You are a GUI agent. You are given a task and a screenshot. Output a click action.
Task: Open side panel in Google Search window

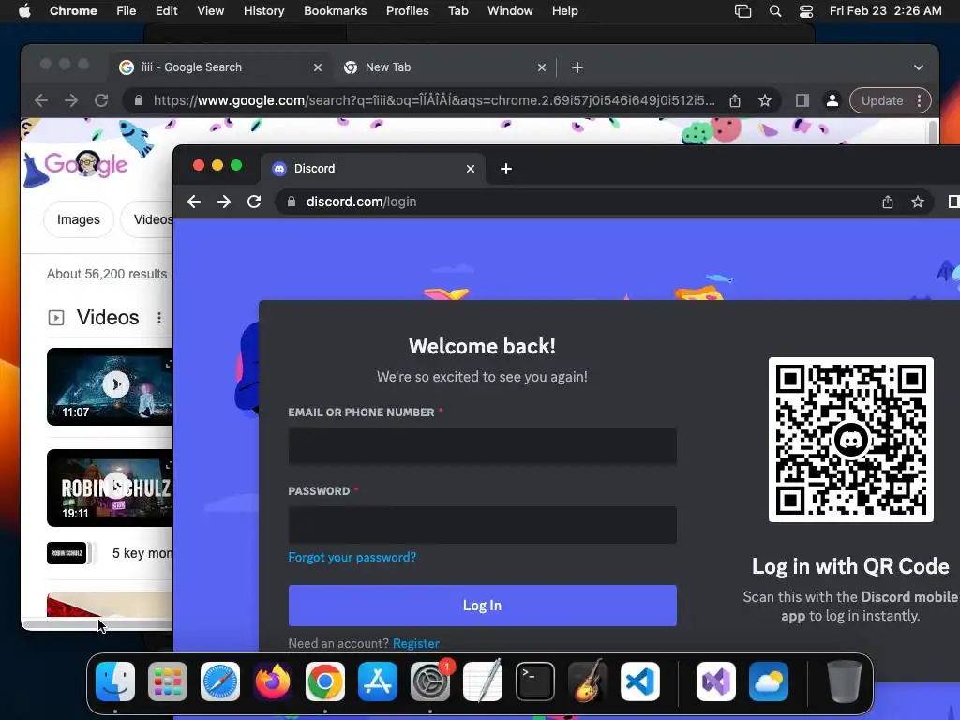tap(802, 100)
